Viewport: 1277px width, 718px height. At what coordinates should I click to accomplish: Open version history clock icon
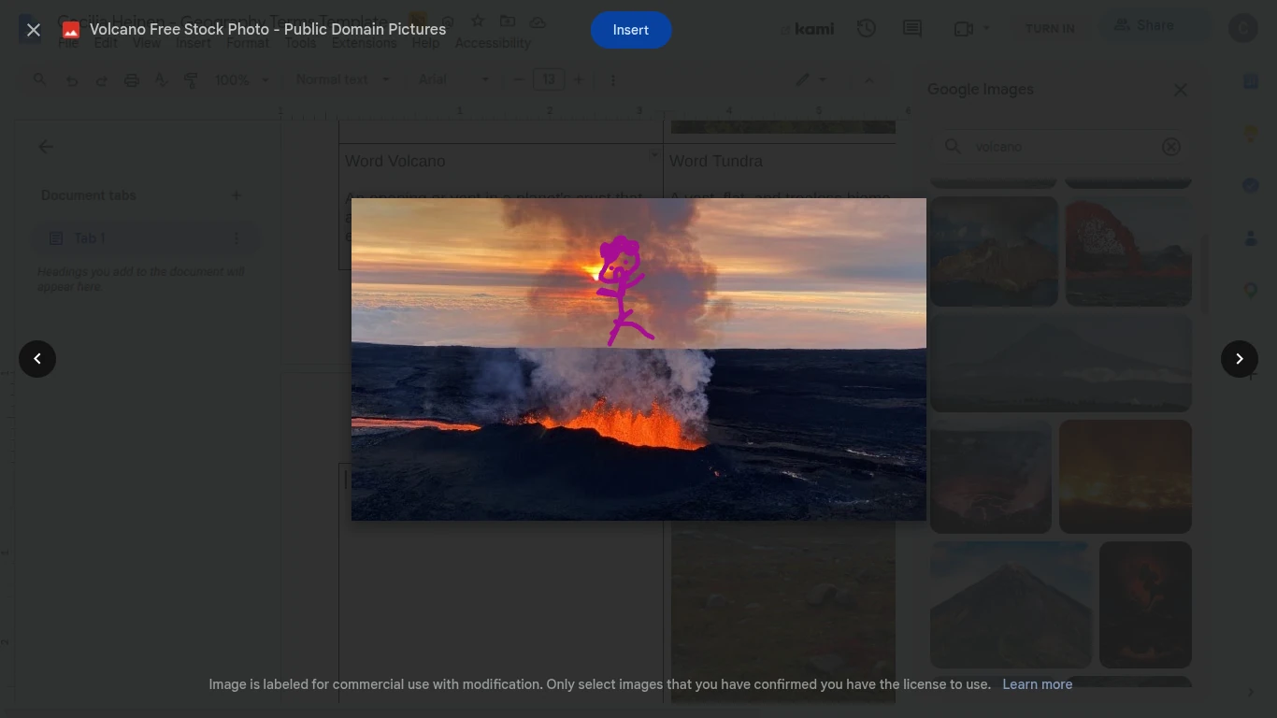point(867,29)
